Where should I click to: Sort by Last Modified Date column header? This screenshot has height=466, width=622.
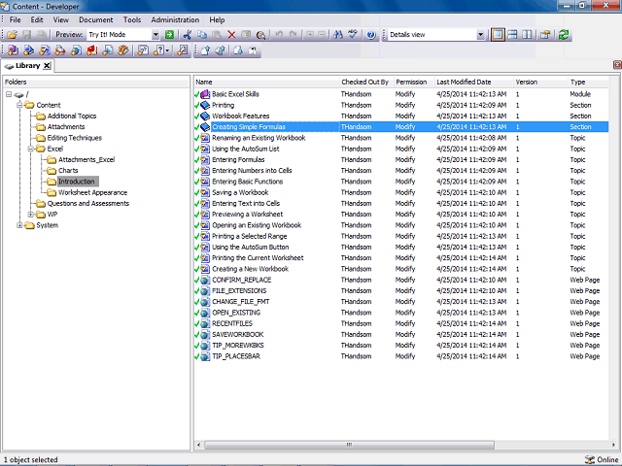point(474,82)
